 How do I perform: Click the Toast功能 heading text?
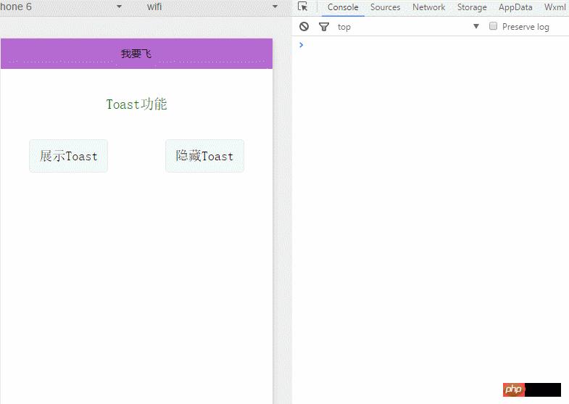[136, 104]
